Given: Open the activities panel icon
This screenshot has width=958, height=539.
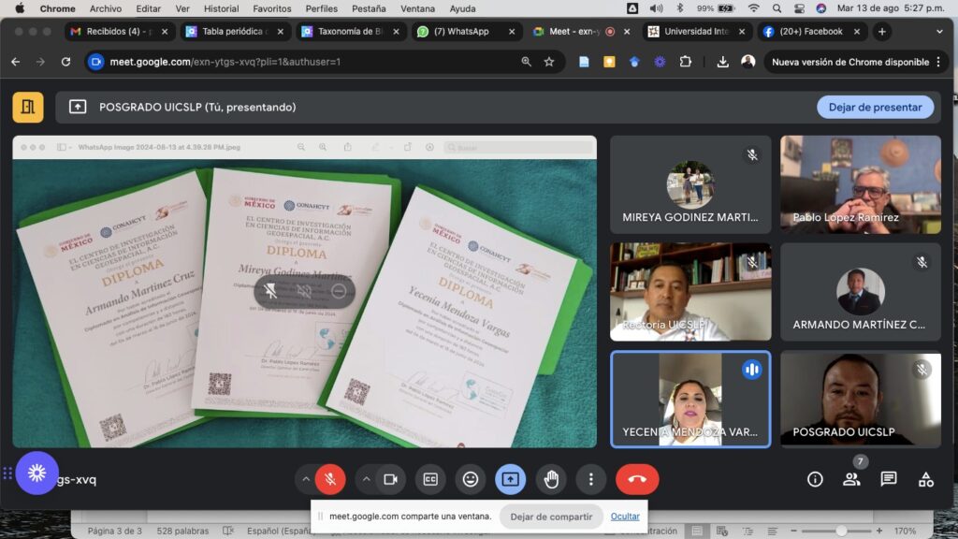Looking at the screenshot, I should point(925,479).
